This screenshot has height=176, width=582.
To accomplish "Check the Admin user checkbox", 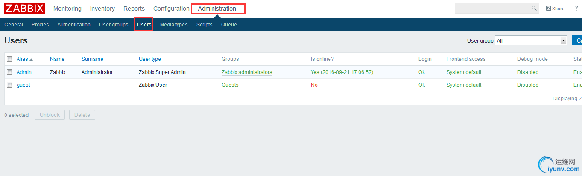I will tap(10, 72).
